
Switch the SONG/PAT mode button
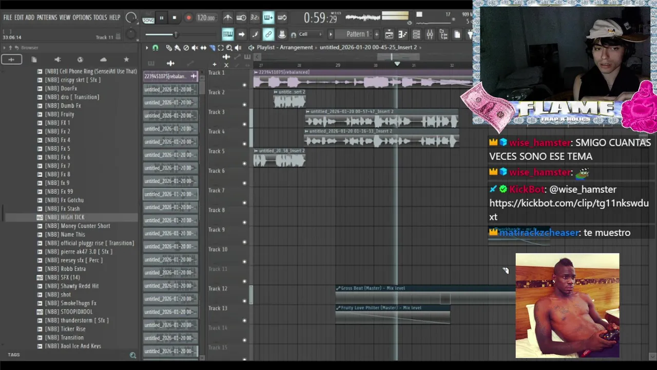pyautogui.click(x=148, y=18)
